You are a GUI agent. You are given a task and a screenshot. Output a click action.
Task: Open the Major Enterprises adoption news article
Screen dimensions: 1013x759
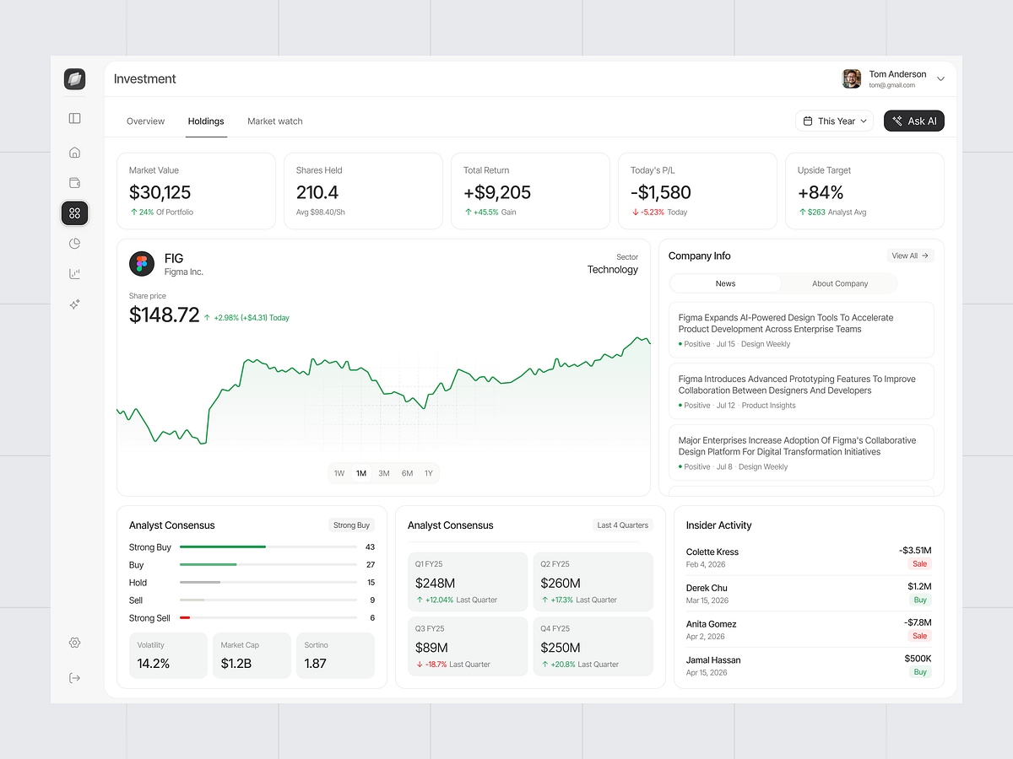[801, 453]
